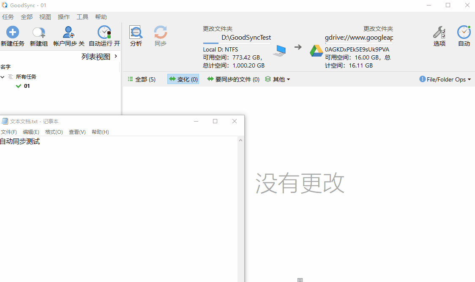
Task: Click the 名字 column header
Action: pos(5,67)
